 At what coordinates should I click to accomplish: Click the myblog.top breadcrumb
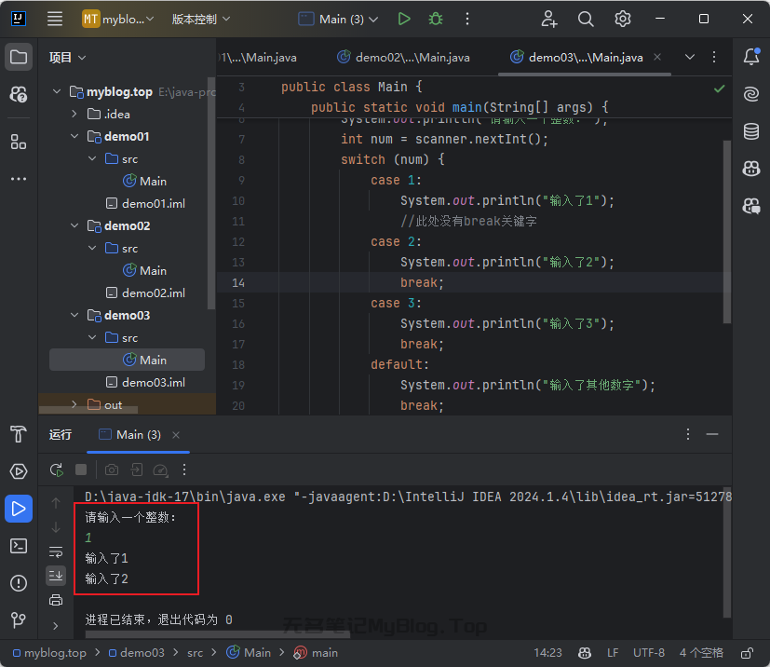pos(49,653)
